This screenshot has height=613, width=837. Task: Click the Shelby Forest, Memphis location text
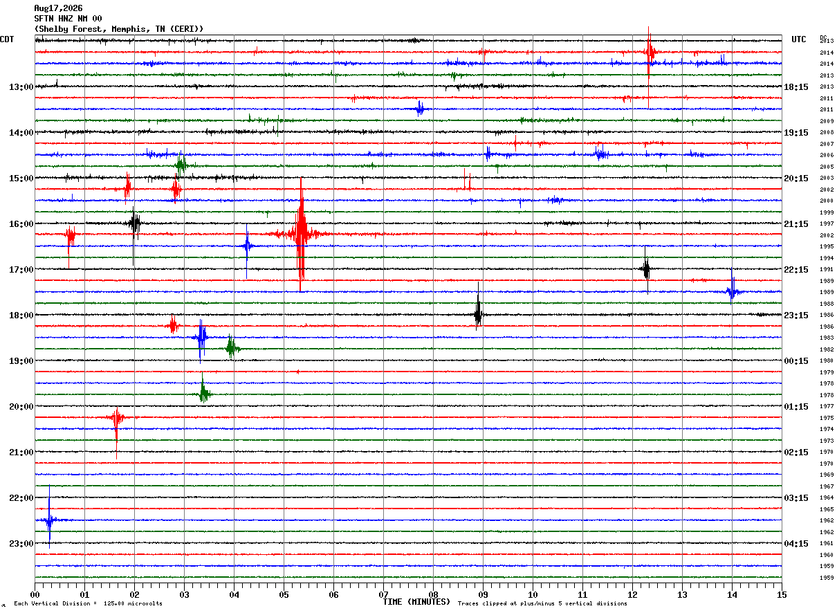(x=119, y=29)
